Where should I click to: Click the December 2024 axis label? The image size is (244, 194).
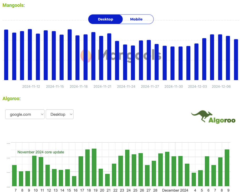click(175, 190)
